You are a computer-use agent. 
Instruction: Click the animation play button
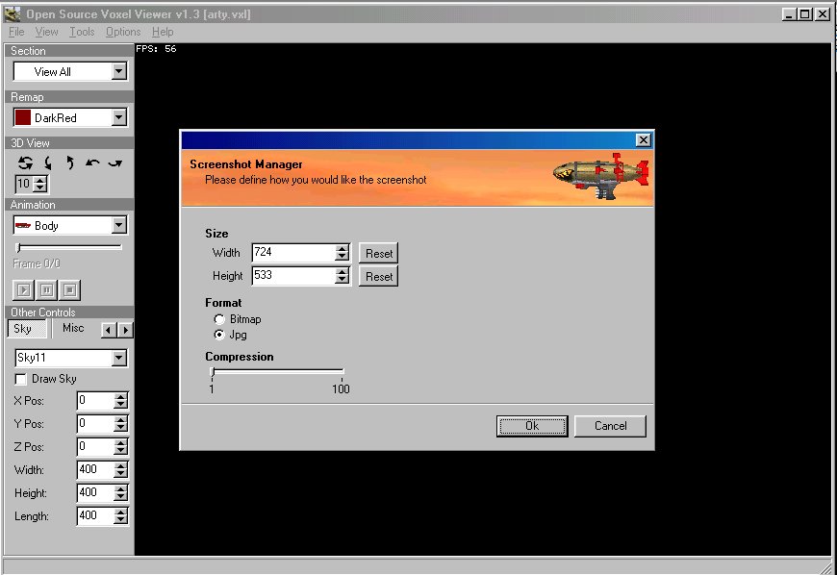click(x=23, y=290)
